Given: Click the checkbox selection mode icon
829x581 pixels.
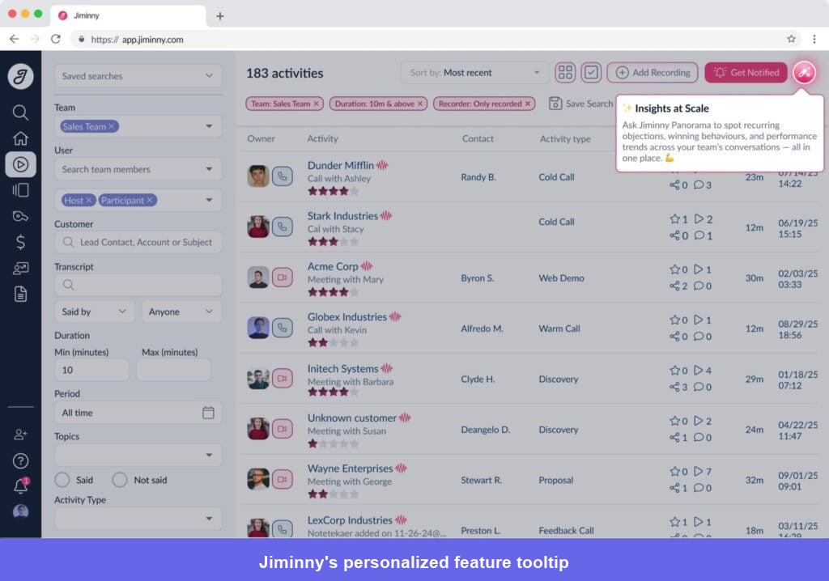Looking at the screenshot, I should click(x=591, y=73).
